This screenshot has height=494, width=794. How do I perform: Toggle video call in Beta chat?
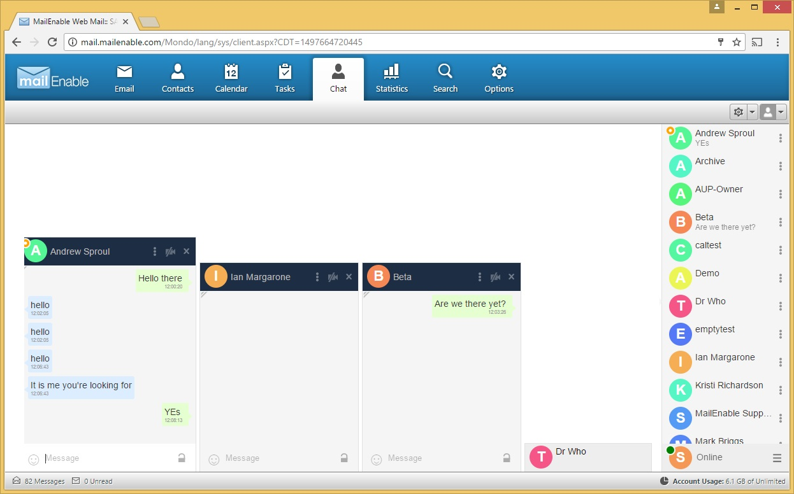[x=495, y=277]
